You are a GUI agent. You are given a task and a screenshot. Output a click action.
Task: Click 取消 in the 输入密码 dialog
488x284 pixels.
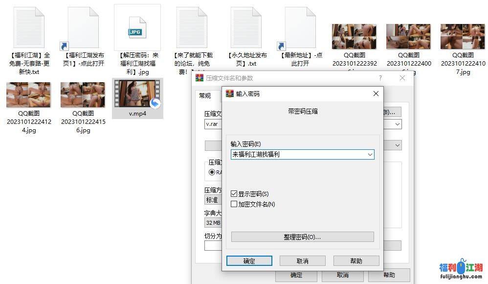[302, 261]
